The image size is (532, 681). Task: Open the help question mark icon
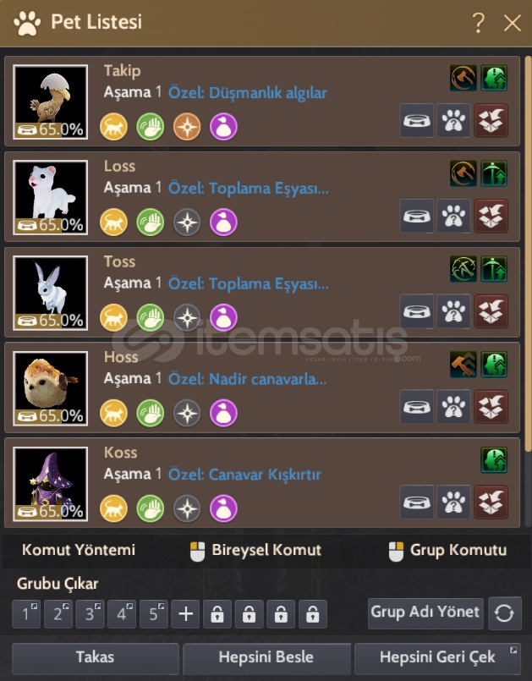click(478, 23)
